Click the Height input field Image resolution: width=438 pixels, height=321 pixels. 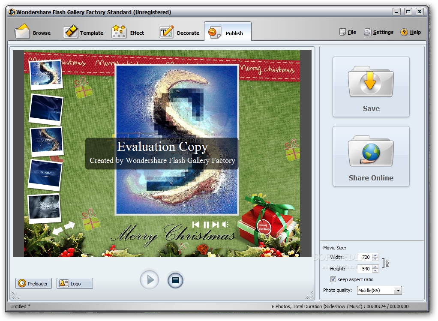pos(364,268)
